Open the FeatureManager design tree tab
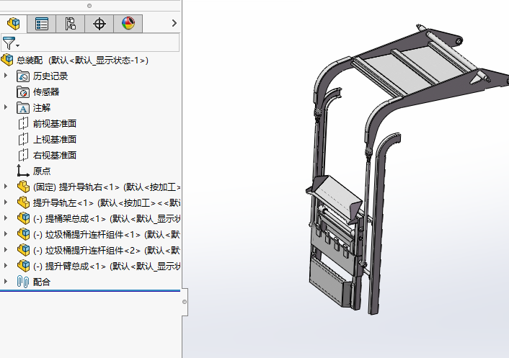The width and height of the screenshot is (509, 358). 14,23
